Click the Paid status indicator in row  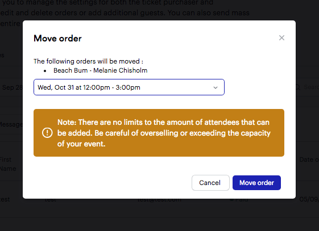pyautogui.click(x=239, y=200)
